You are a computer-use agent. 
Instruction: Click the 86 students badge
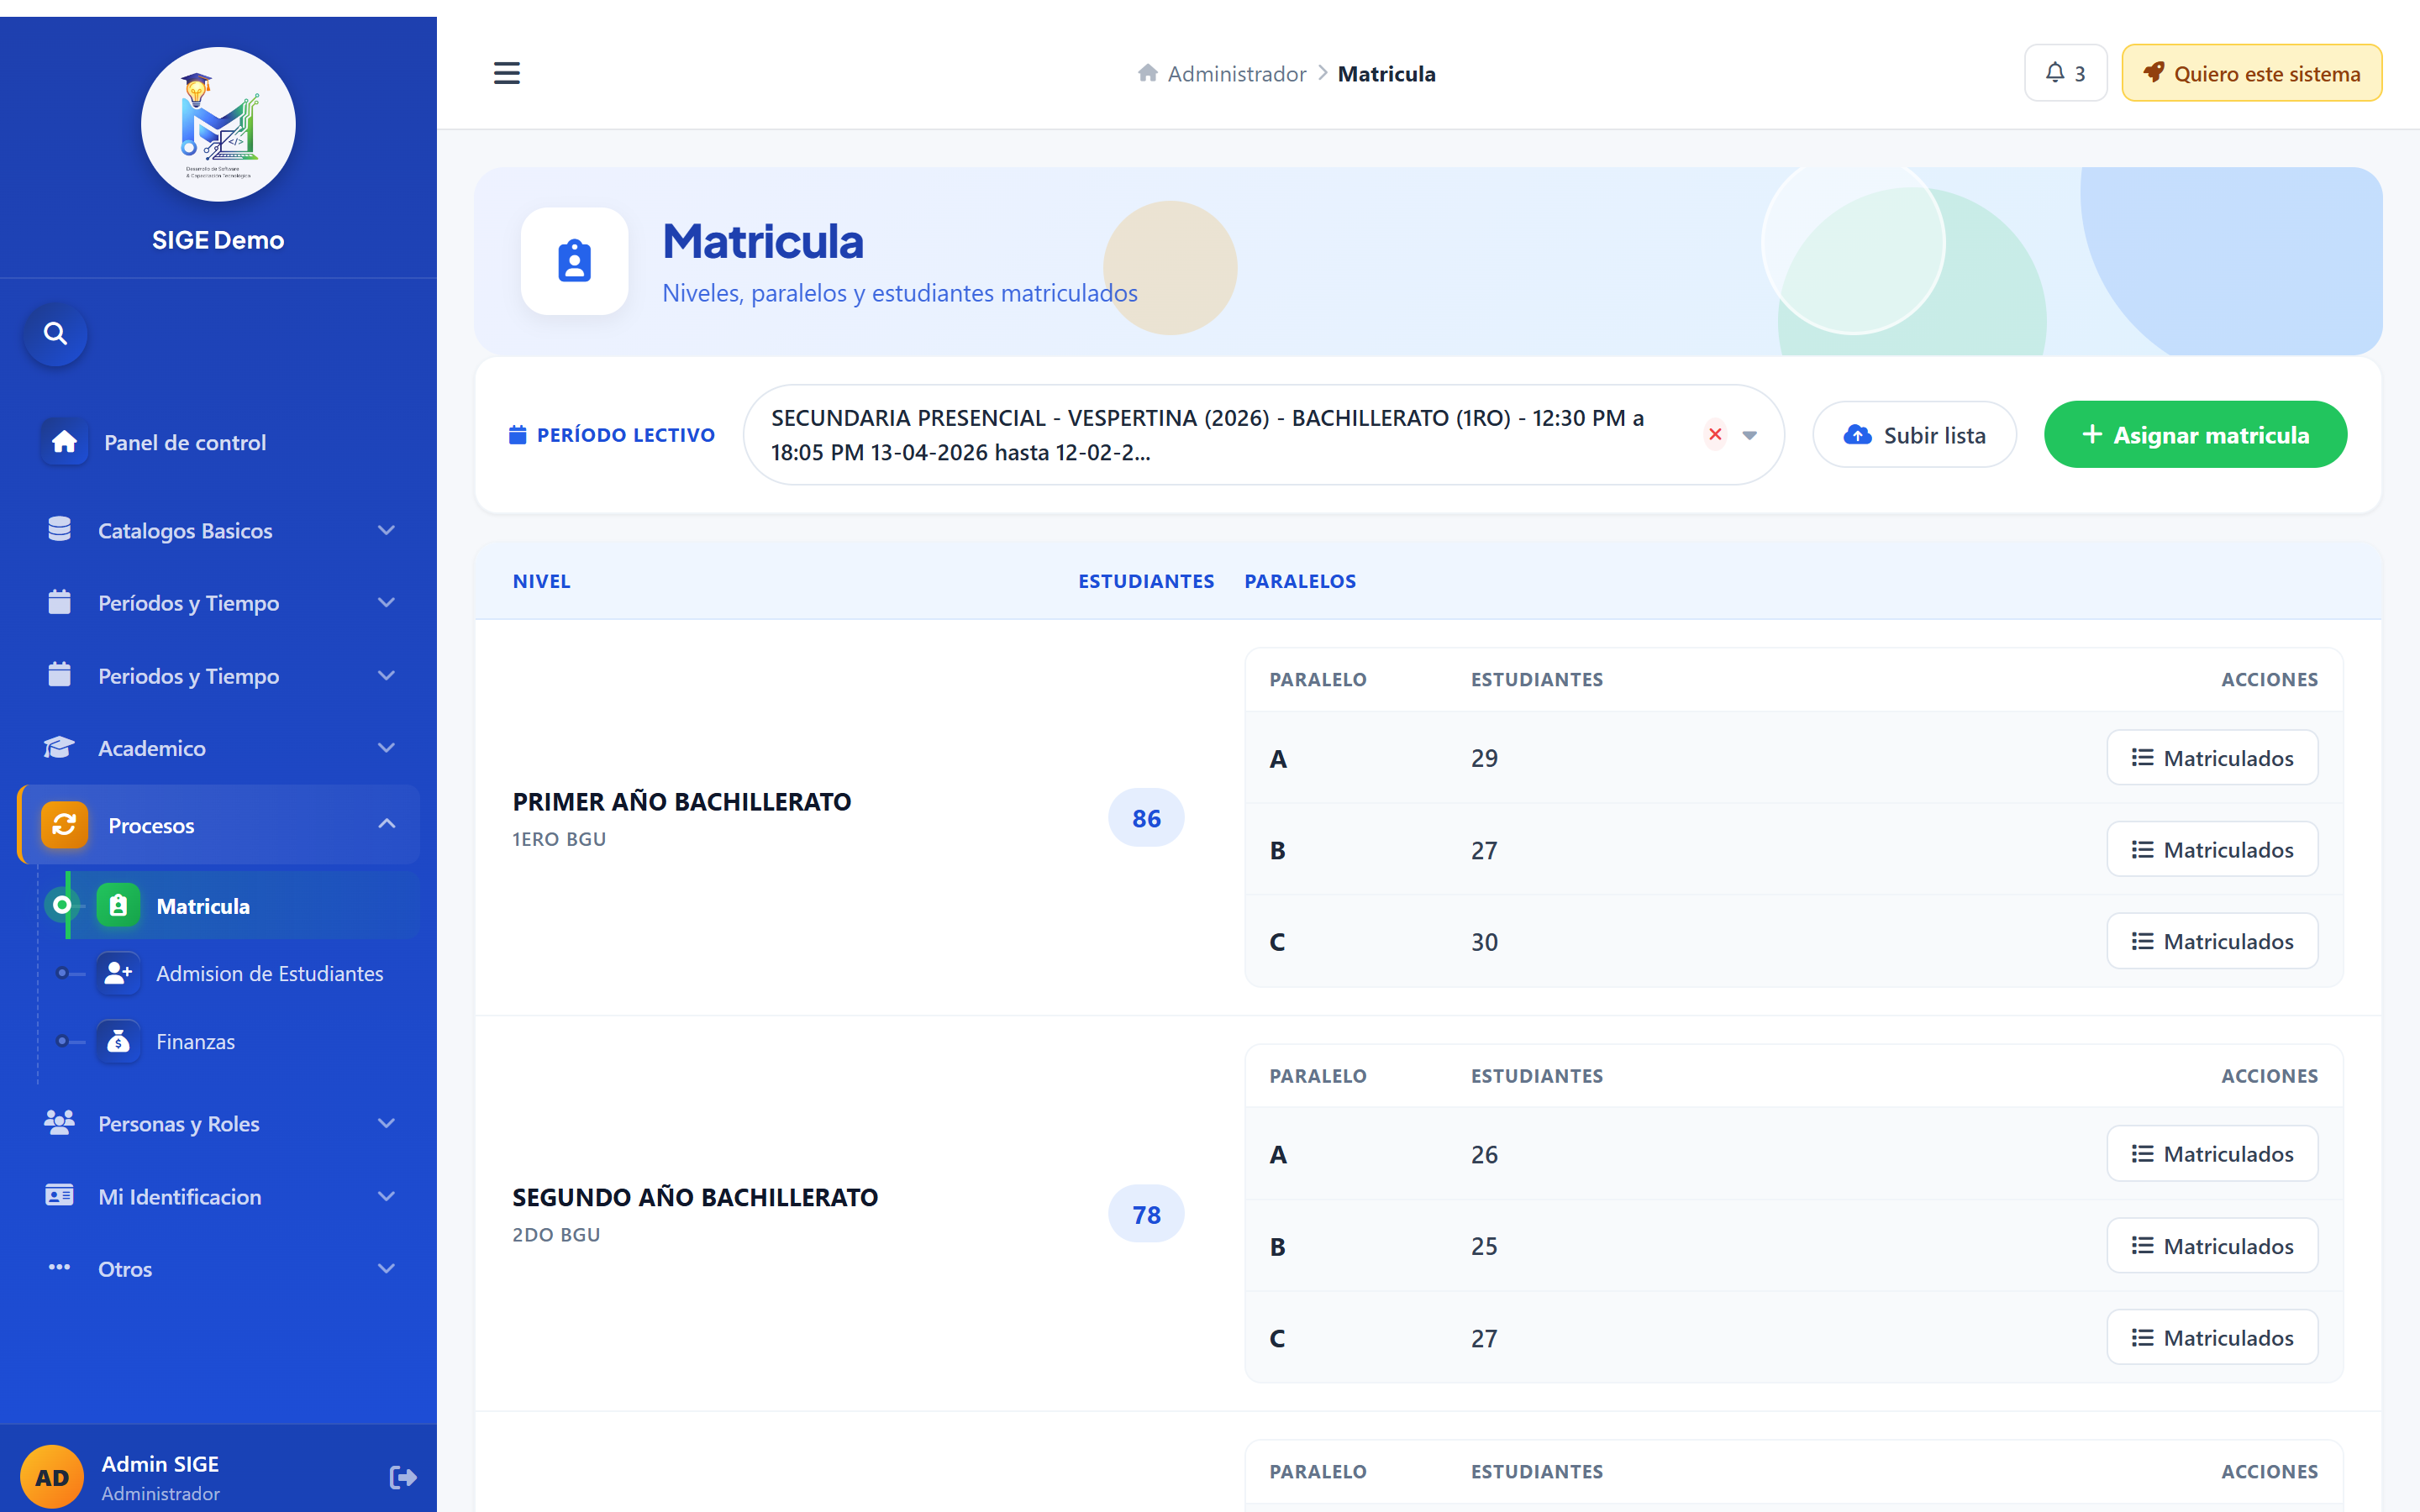tap(1146, 818)
